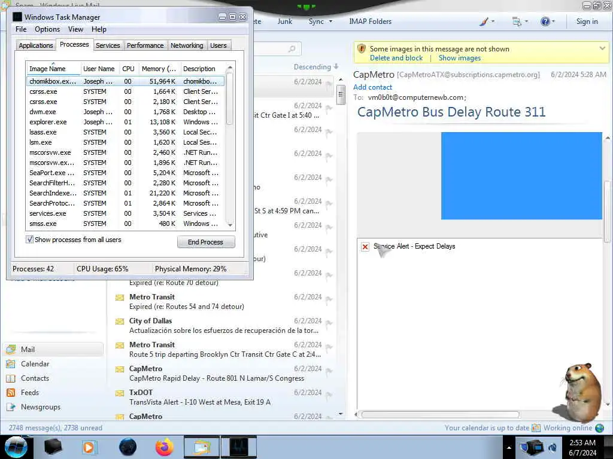Switch to Windows Live Mail taskbar button
The height and width of the screenshot is (459, 613).
201,447
